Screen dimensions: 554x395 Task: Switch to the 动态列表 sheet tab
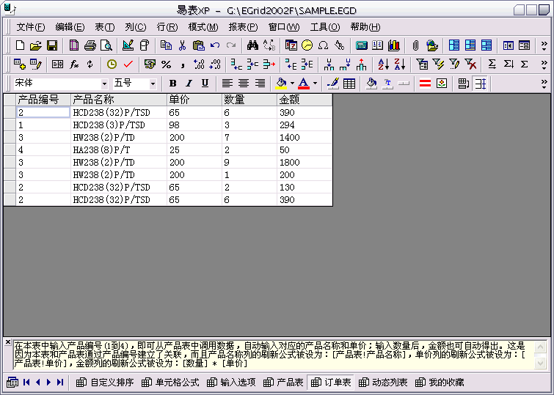pos(383,383)
